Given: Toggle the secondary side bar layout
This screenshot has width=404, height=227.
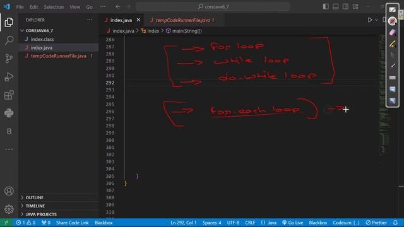Looking at the screenshot, I should click(x=345, y=7).
